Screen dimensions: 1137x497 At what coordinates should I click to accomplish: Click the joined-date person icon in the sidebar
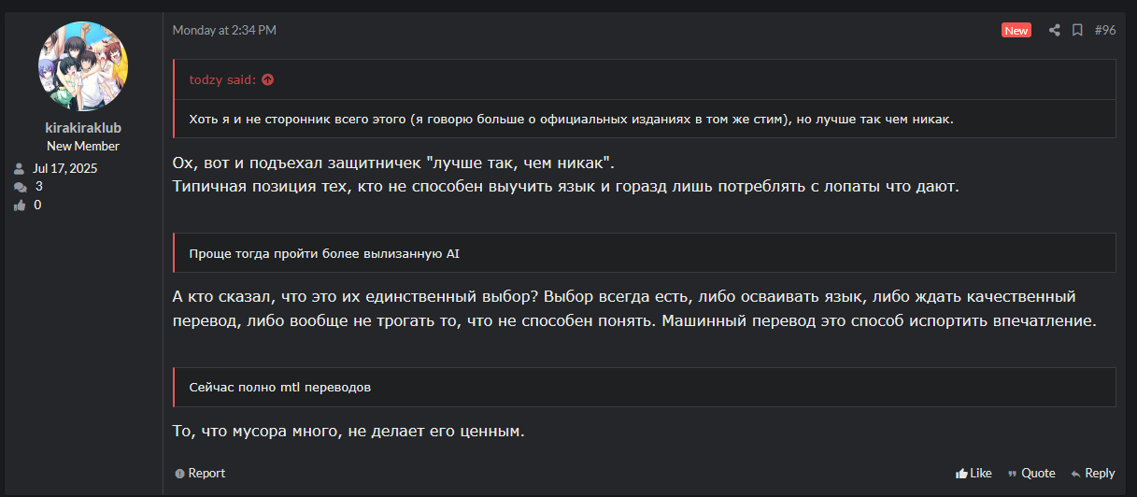pos(20,169)
